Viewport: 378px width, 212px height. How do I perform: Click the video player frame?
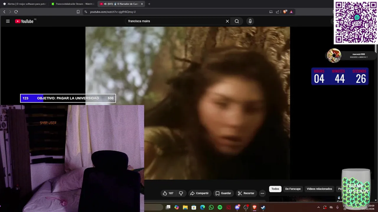(x=188, y=103)
